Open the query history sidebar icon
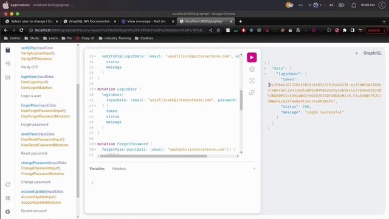Viewport: 389px width, 219px height. 8,64
